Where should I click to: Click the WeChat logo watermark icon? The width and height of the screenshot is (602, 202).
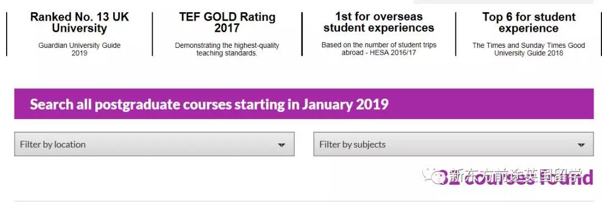point(435,175)
